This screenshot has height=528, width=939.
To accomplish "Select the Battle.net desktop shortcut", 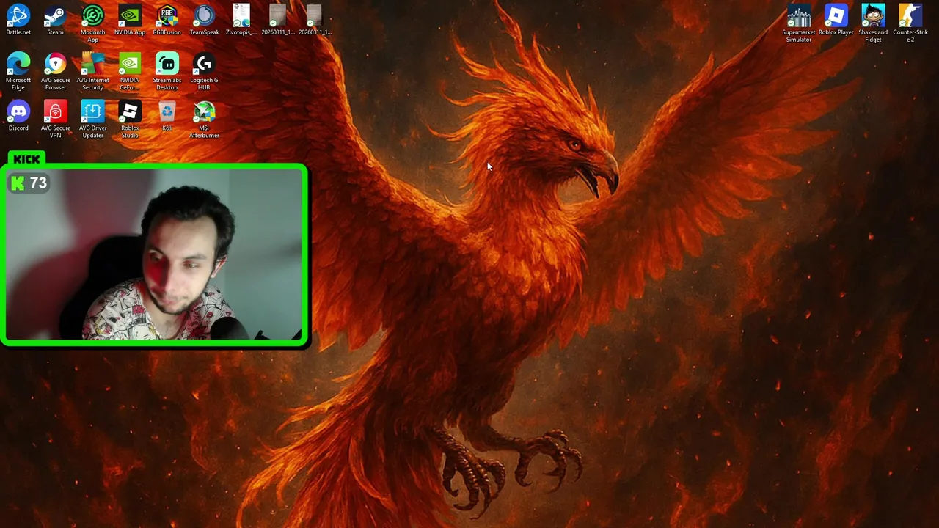I will (x=18, y=20).
